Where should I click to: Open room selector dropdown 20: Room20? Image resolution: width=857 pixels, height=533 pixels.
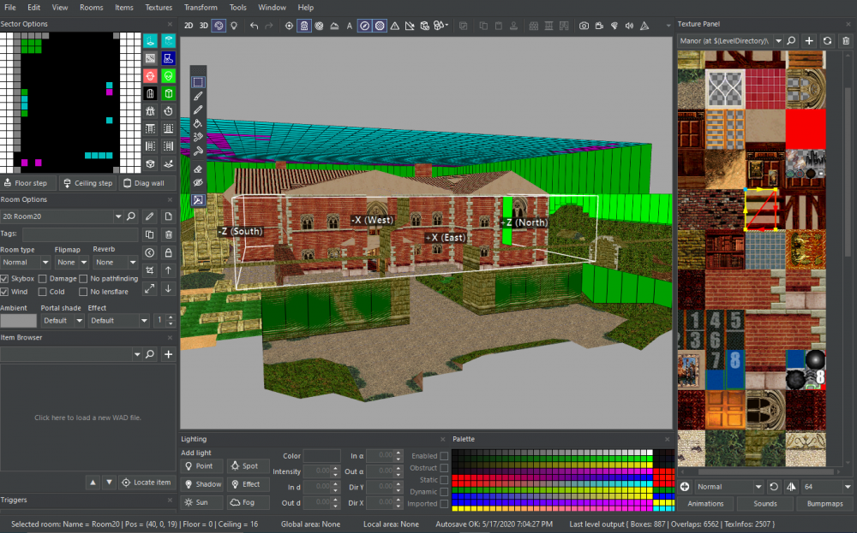coord(62,216)
